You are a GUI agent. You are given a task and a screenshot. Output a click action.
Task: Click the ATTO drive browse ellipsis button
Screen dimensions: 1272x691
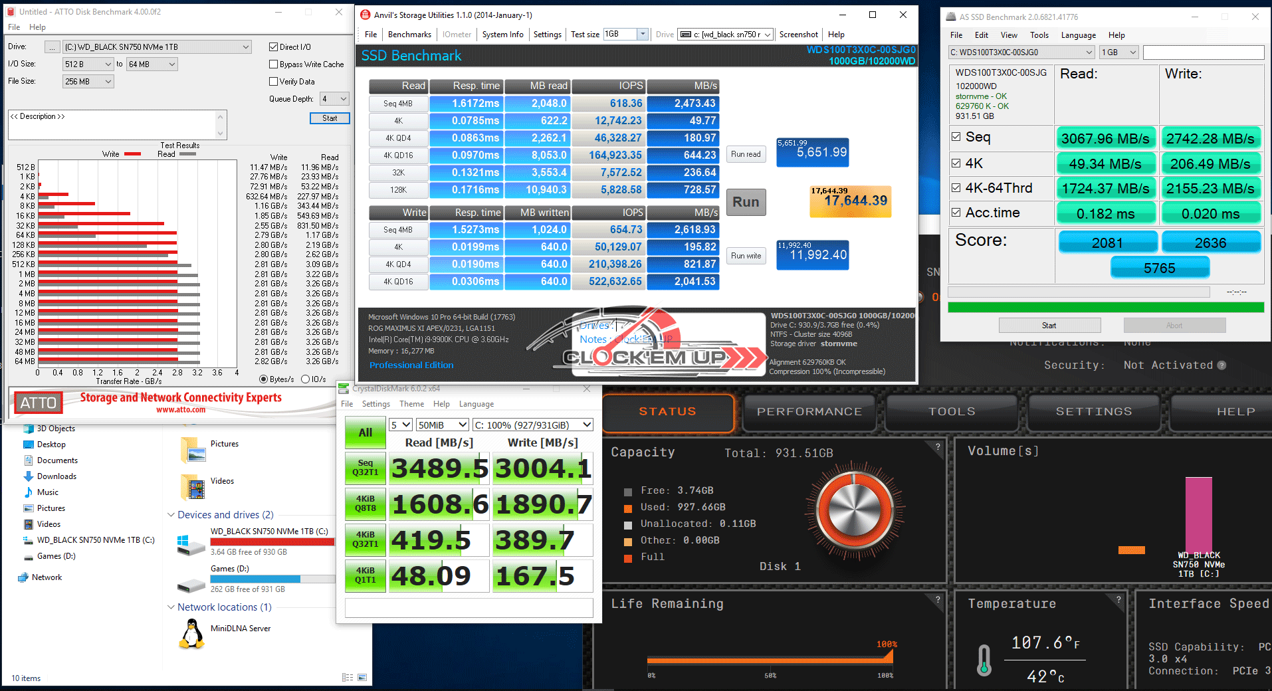pos(52,47)
